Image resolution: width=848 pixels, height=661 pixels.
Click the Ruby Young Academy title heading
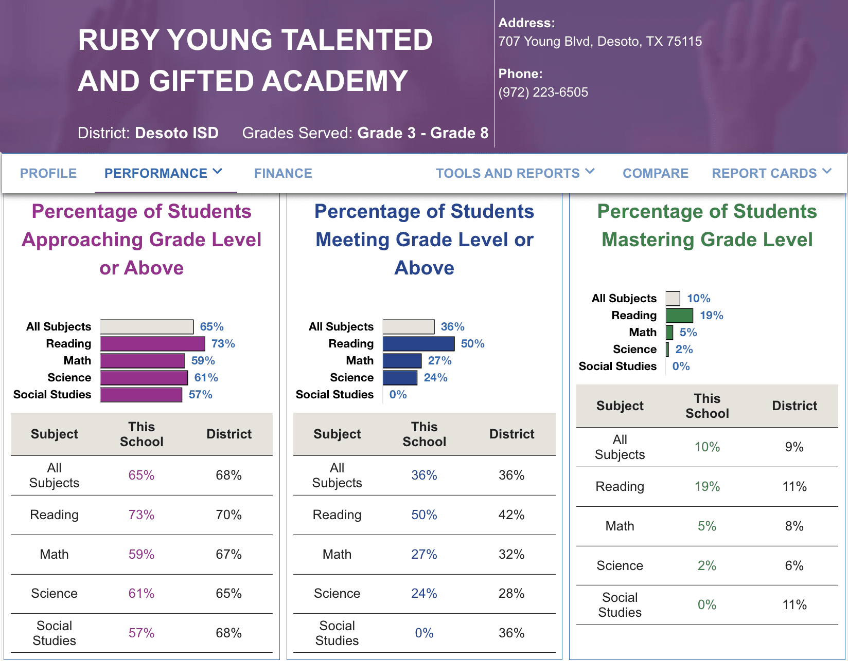click(x=255, y=61)
